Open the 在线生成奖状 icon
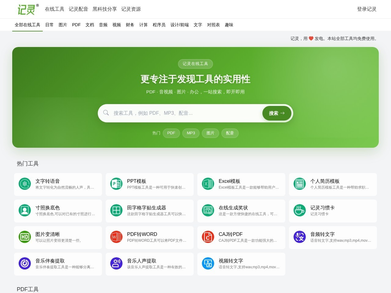Screen dimensions: 391x293 208,210
